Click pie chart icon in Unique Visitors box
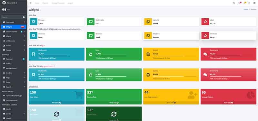258x121 pixels. coord(251,95)
